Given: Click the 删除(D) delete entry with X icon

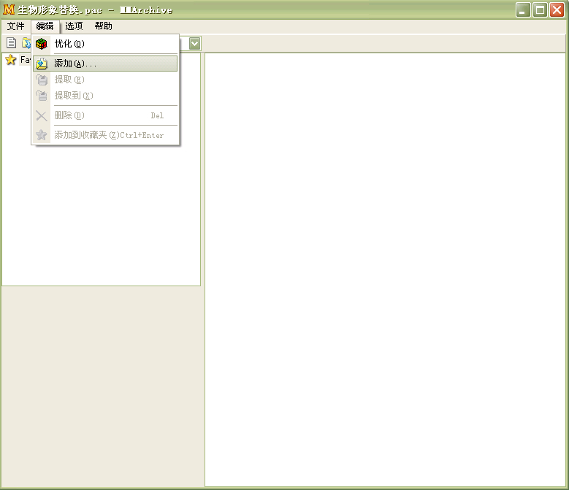Looking at the screenshot, I should click(x=69, y=115).
